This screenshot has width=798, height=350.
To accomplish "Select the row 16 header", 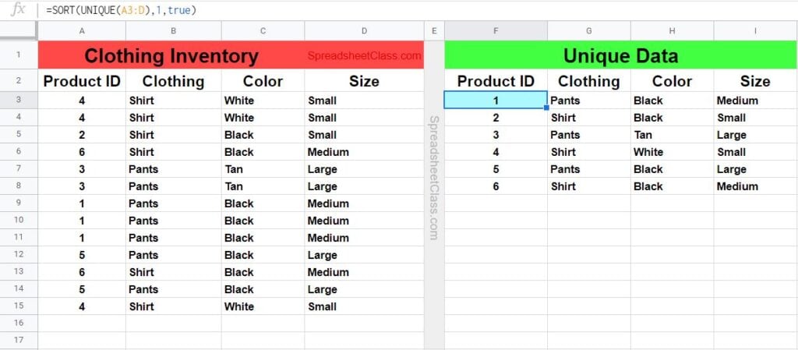I will [x=19, y=323].
